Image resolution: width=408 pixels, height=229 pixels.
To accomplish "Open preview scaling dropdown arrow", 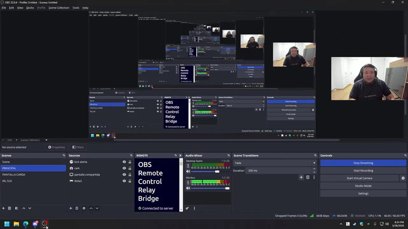I will [46, 140].
